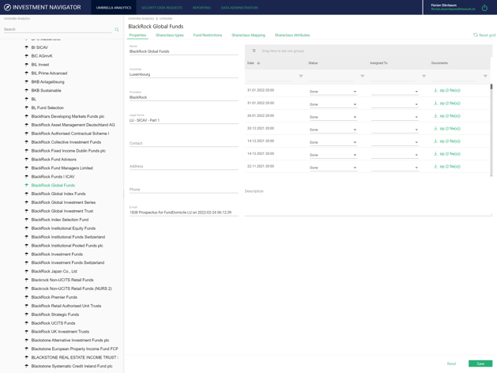Click the umbrella icon beside BKB Sustainable
Image resolution: width=497 pixels, height=373 pixels.
click(x=27, y=90)
